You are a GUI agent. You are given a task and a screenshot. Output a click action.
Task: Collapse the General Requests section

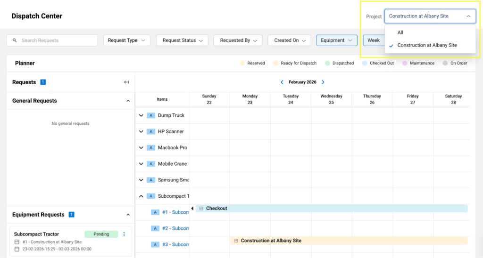[128, 101]
